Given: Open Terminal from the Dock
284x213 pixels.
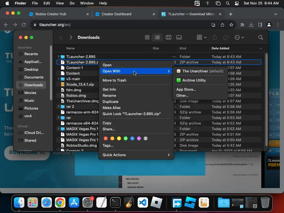Looking at the screenshot, I should tap(115, 202).
